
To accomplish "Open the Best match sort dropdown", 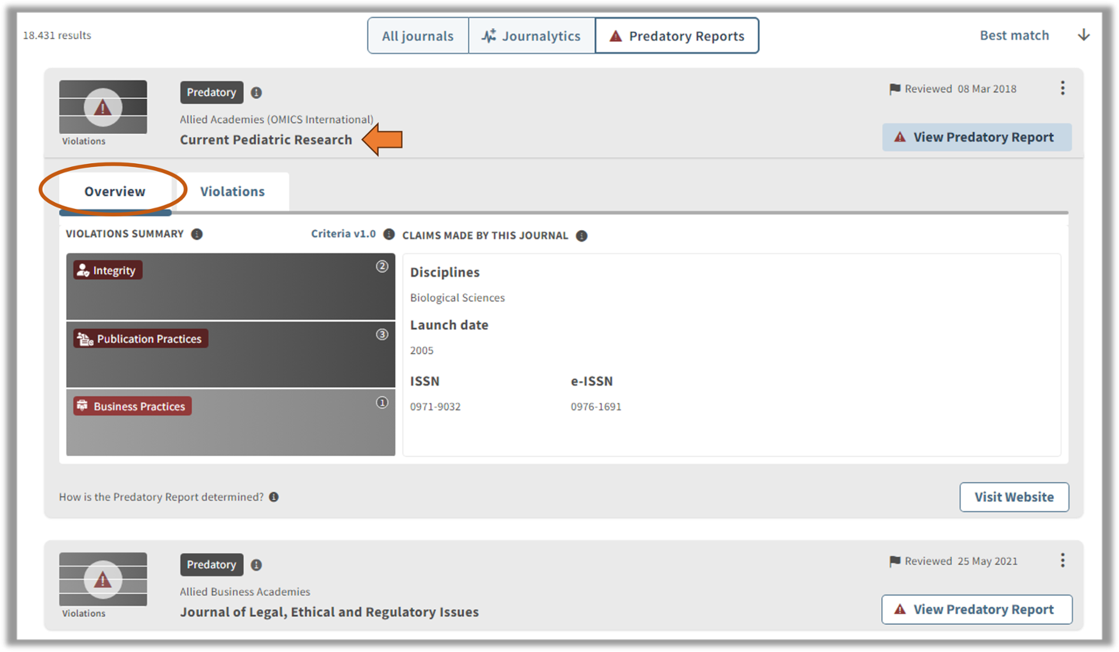I will tap(1014, 35).
